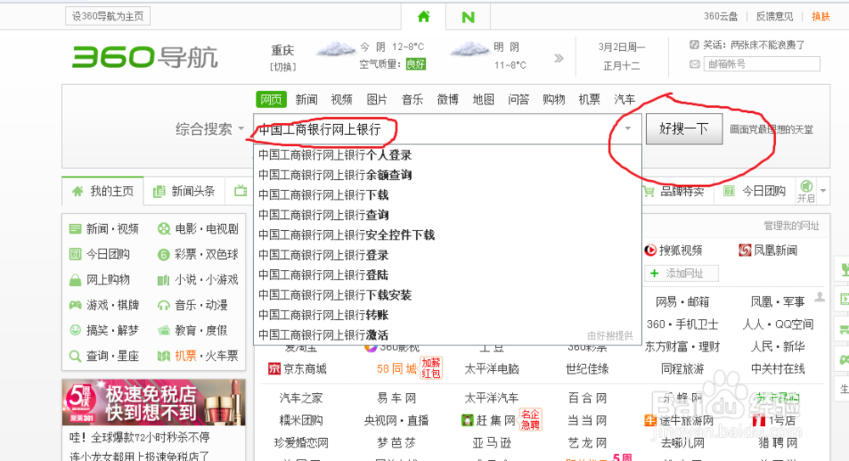849x461 pixels.
Task: Click tomorrow's cloudy weather icon
Action: [x=469, y=49]
